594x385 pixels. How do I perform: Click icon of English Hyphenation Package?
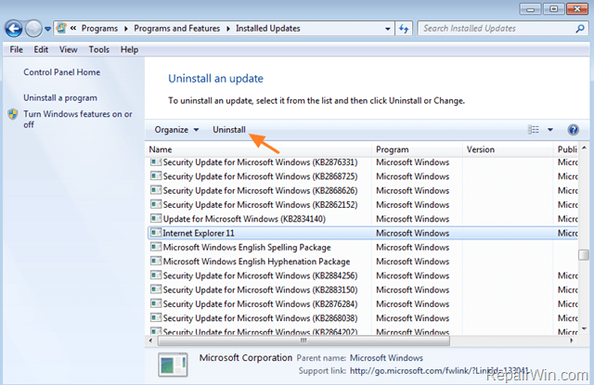pyautogui.click(x=156, y=262)
